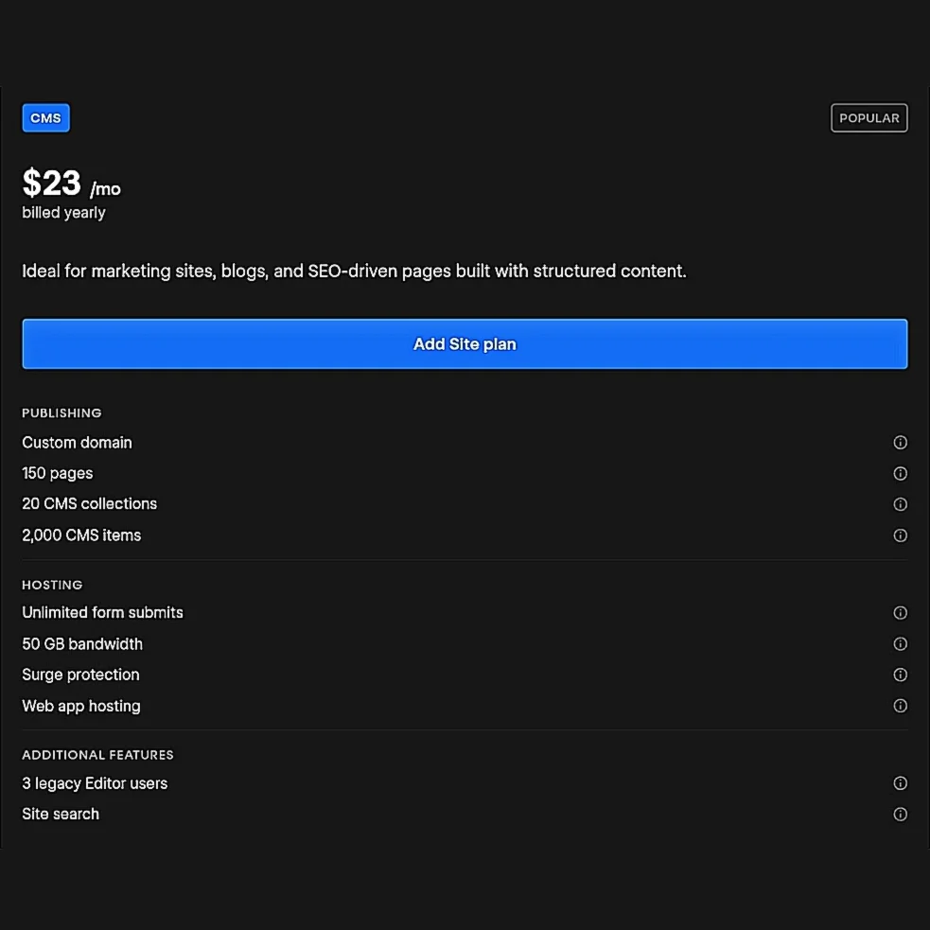Image resolution: width=930 pixels, height=930 pixels.
Task: Open Surge protection info icon
Action: click(900, 675)
